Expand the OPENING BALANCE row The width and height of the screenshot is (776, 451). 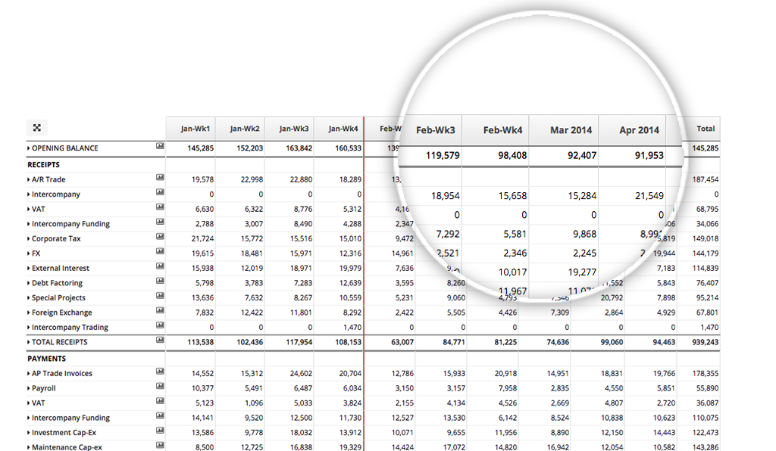coord(28,148)
